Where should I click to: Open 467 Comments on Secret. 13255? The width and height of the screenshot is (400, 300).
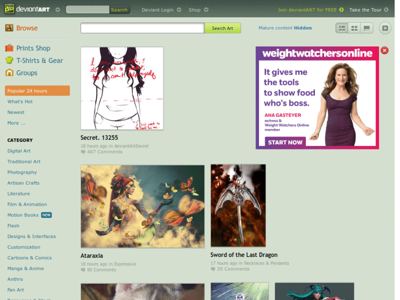(104, 152)
